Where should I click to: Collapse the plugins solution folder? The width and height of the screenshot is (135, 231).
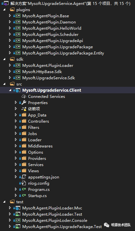click(x=4, y=10)
